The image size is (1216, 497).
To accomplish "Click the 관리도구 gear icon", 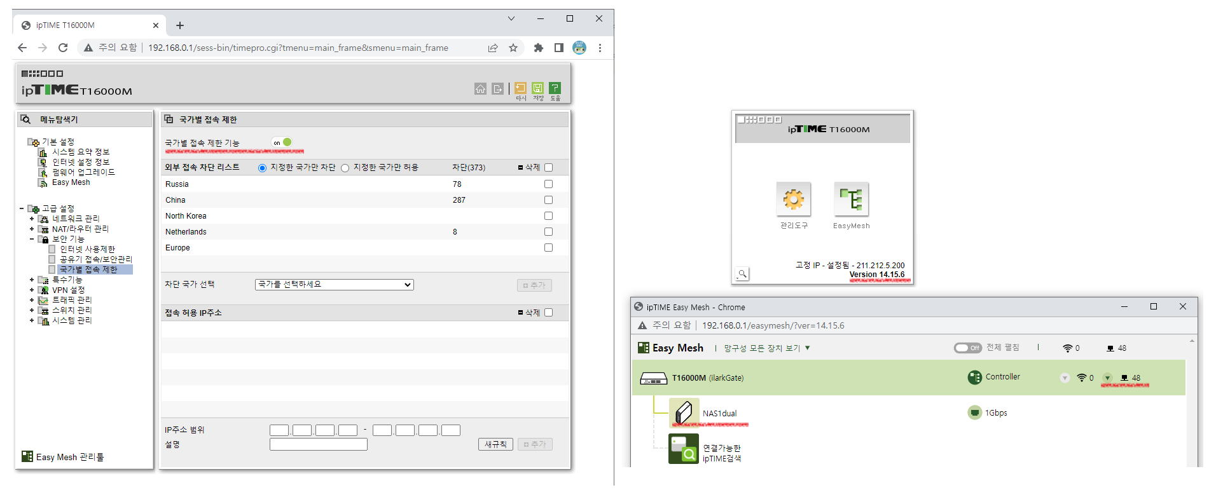I will coord(793,200).
